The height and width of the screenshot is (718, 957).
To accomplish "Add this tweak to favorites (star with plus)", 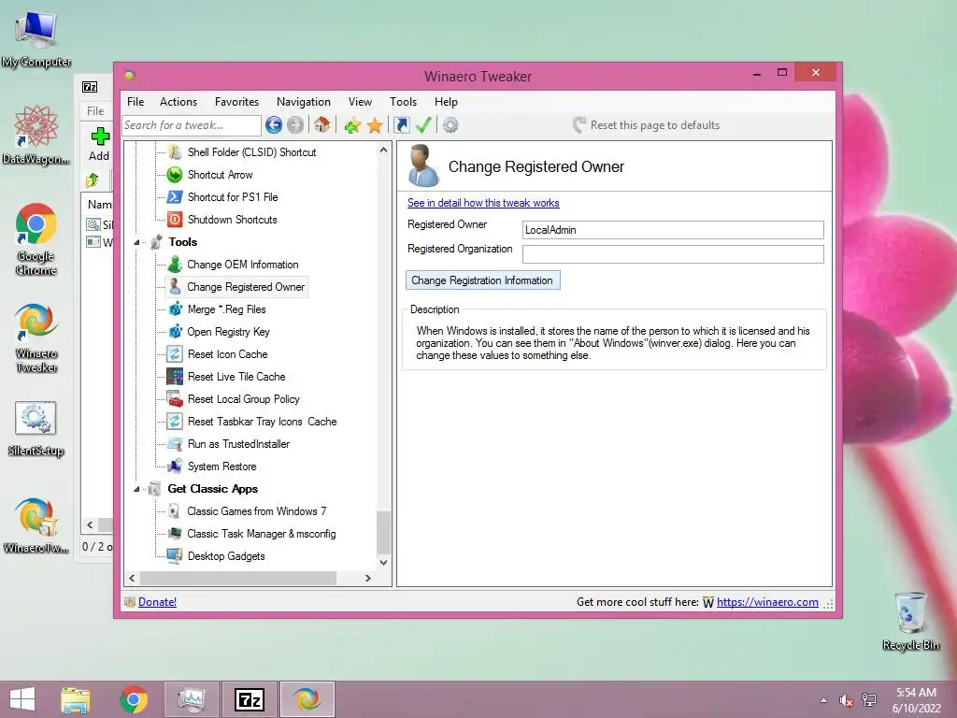I will [x=352, y=125].
